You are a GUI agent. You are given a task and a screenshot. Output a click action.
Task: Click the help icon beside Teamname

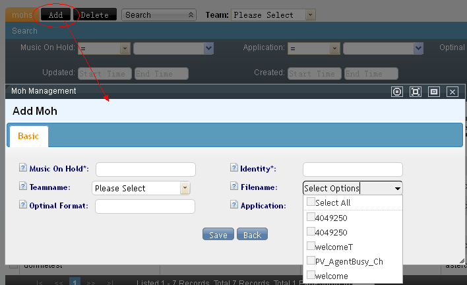(24, 187)
